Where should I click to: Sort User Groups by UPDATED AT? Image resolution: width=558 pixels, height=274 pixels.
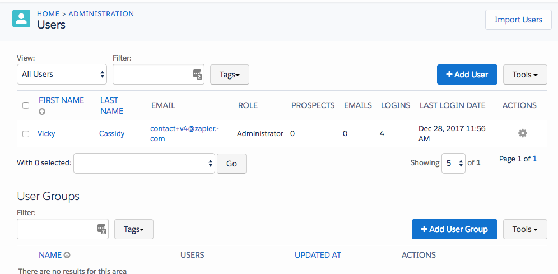point(318,255)
